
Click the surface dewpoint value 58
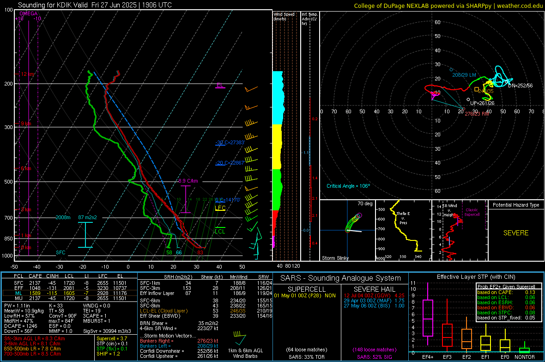(x=169, y=252)
